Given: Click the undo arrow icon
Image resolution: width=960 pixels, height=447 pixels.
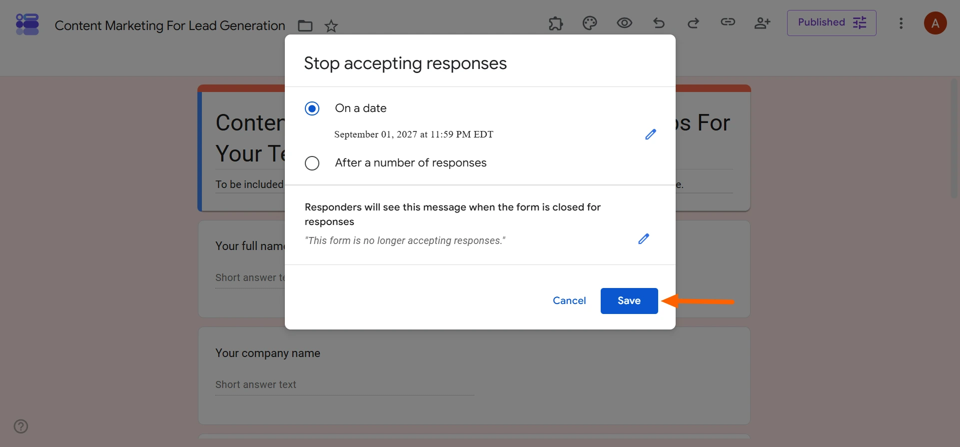Looking at the screenshot, I should [x=659, y=23].
